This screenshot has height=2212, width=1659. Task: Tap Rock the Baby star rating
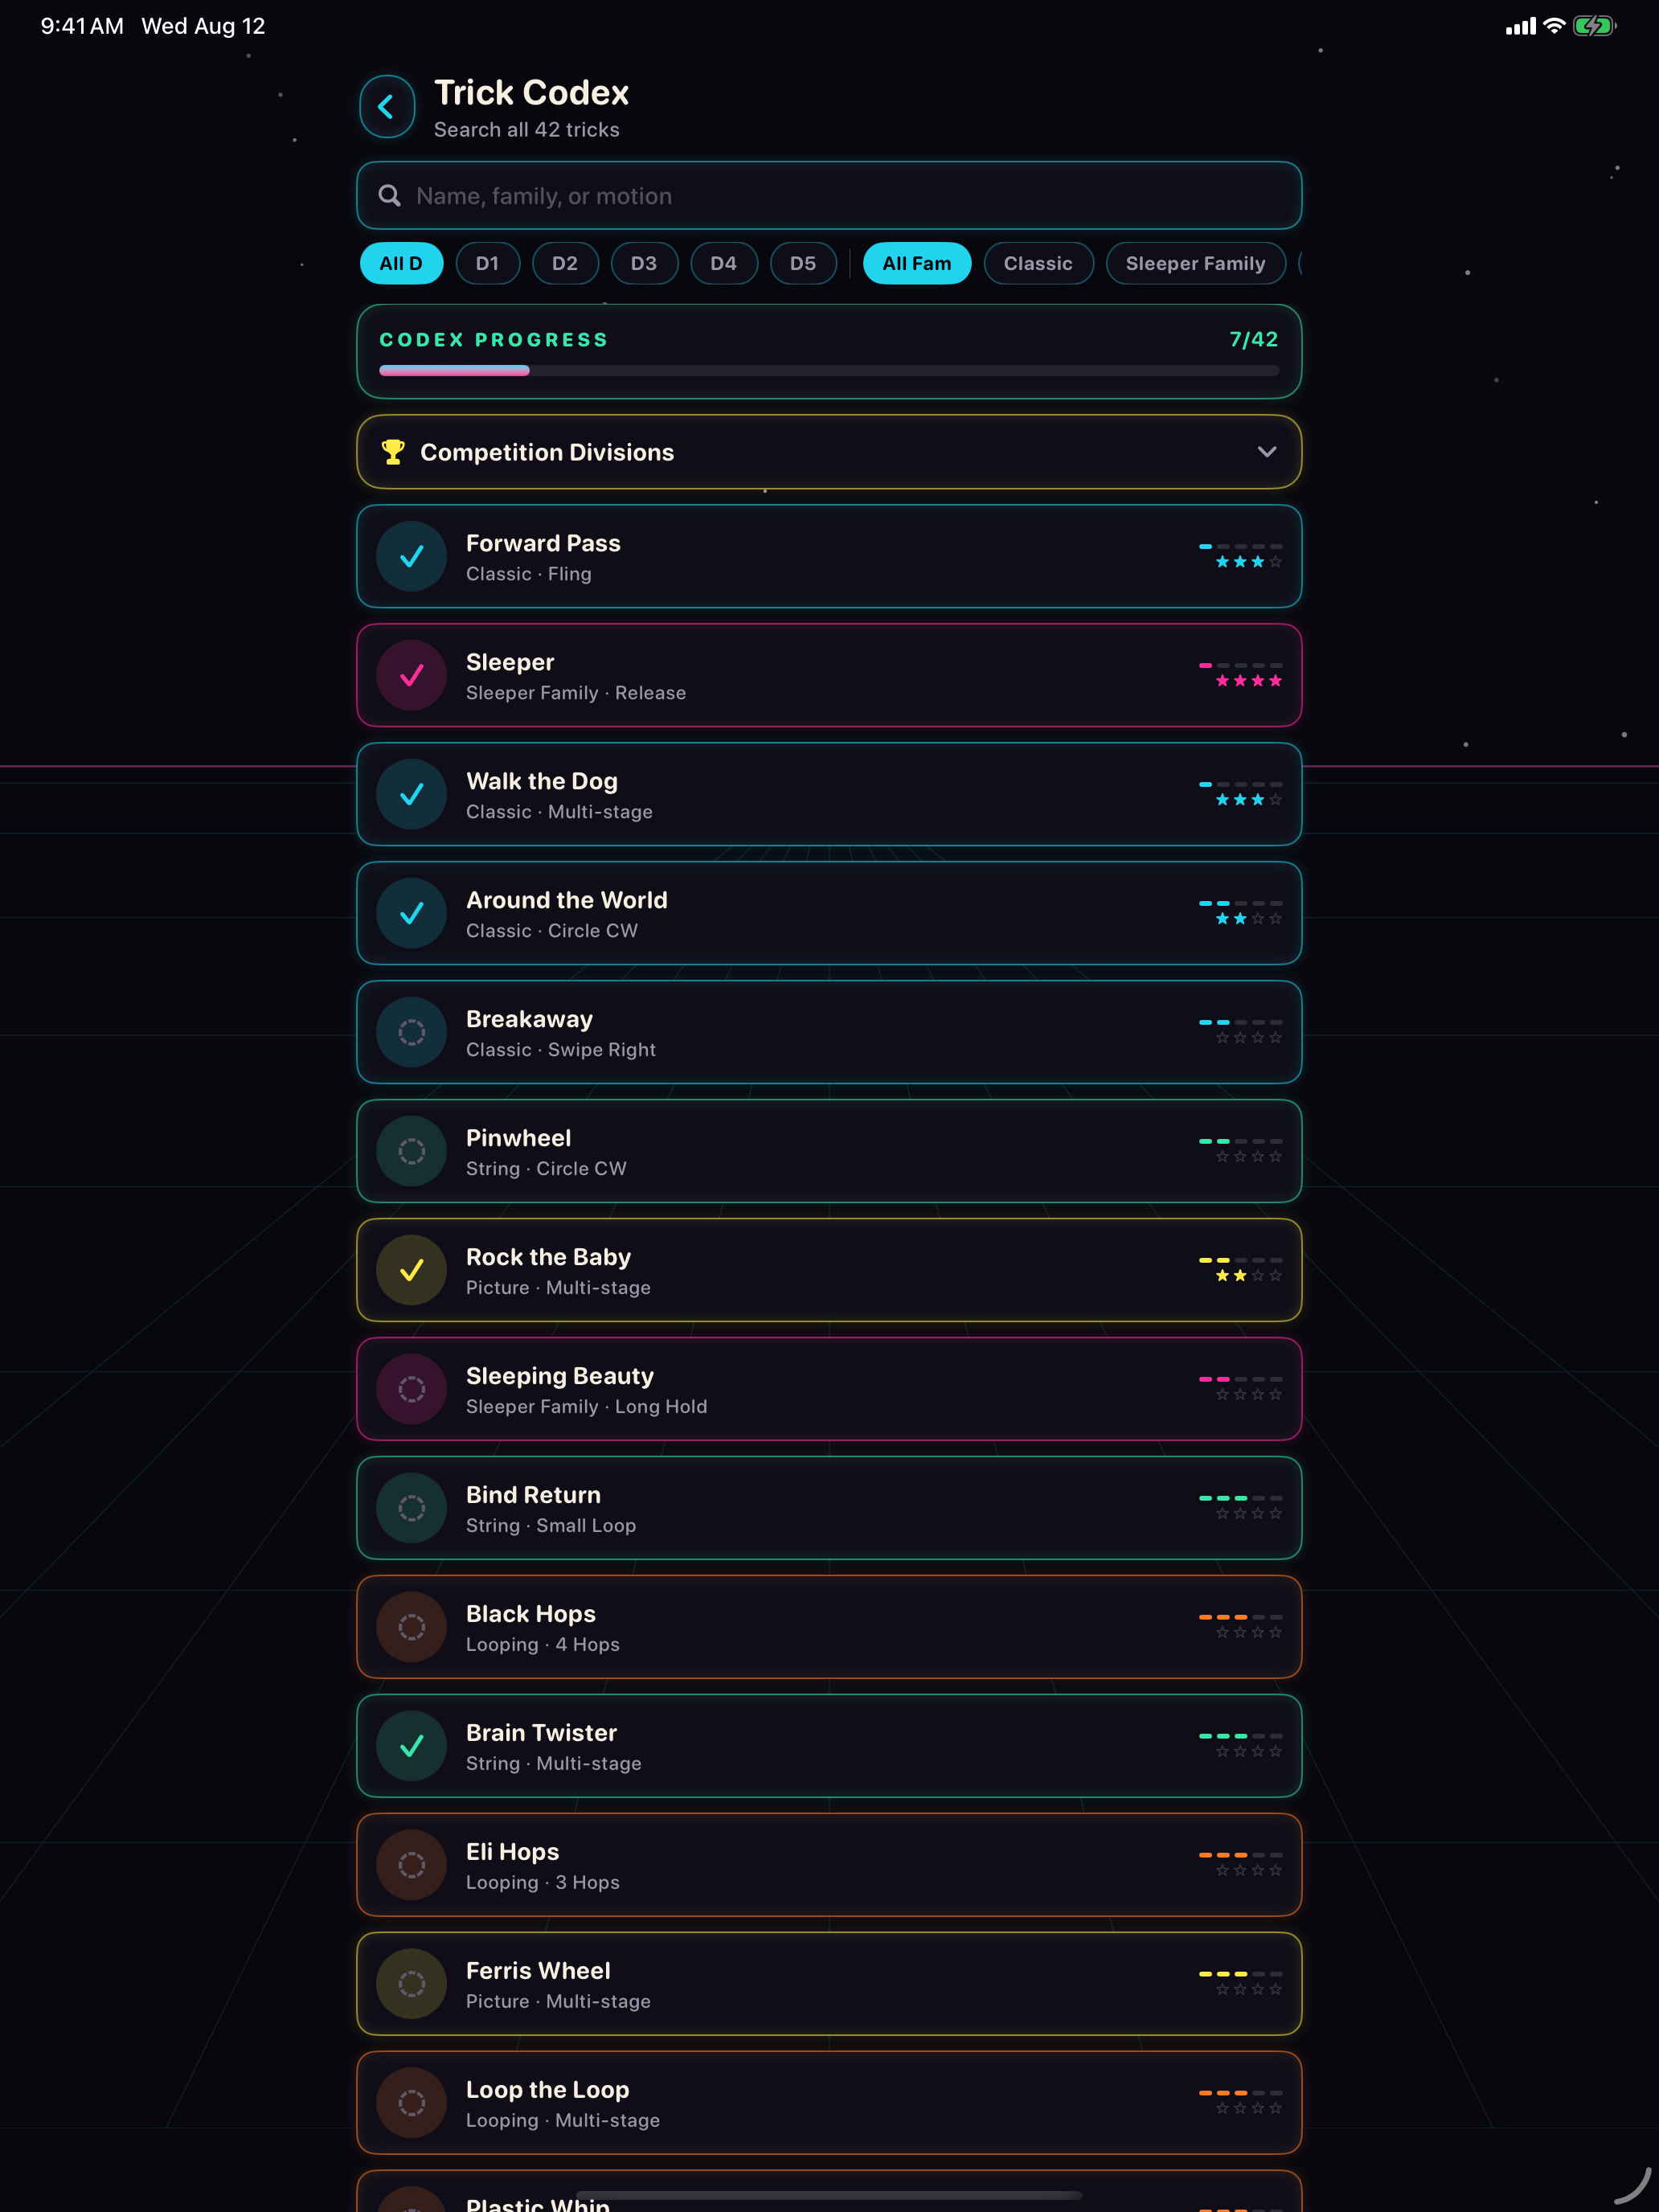point(1248,1276)
